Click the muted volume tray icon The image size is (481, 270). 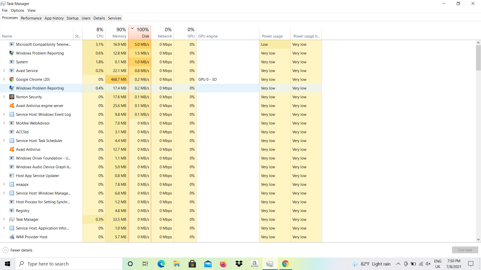pyautogui.click(x=428, y=264)
